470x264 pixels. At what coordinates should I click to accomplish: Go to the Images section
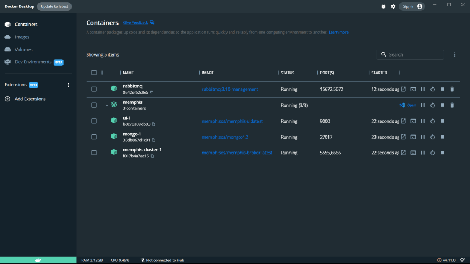22,37
